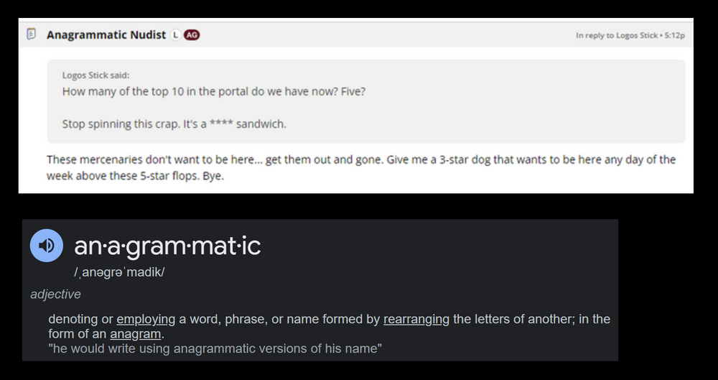Click the headword an·a·gram·mat·ic

click(167, 246)
